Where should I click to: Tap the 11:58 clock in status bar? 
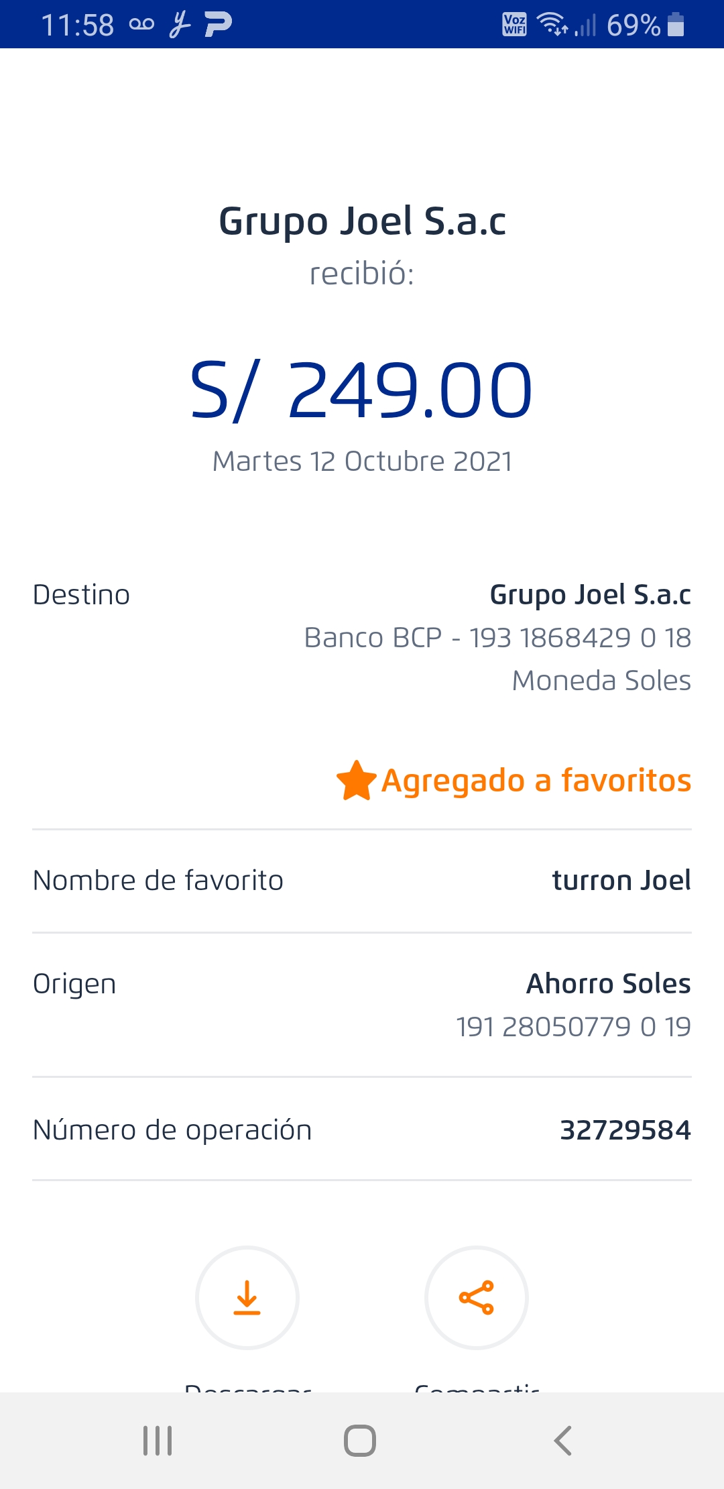pyautogui.click(x=78, y=25)
